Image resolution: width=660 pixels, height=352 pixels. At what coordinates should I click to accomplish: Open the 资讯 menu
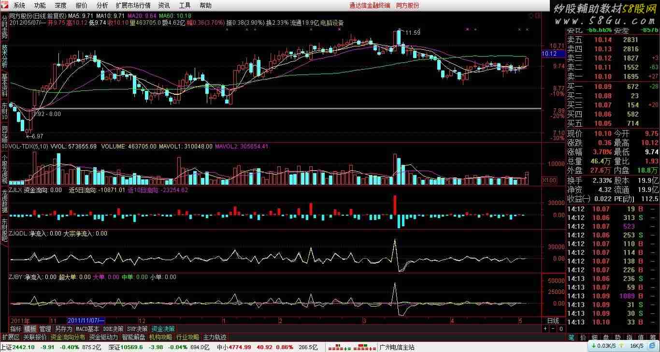pyautogui.click(x=164, y=6)
